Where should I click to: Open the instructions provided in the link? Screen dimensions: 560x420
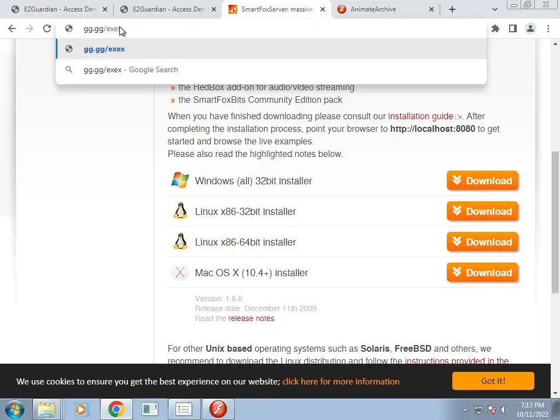(457, 361)
